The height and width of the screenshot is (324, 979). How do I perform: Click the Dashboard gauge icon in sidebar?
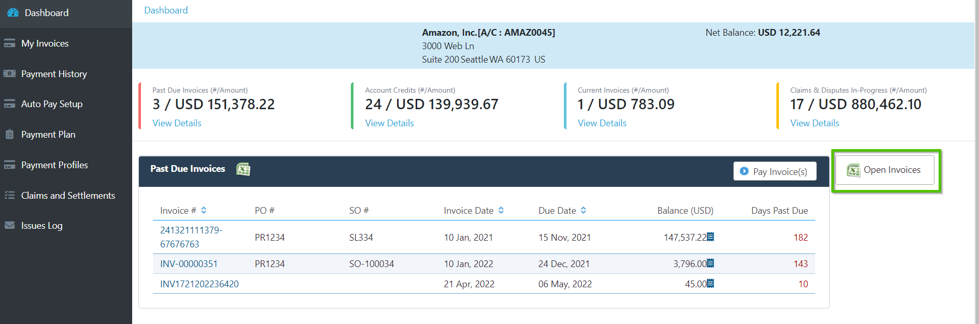click(x=13, y=12)
